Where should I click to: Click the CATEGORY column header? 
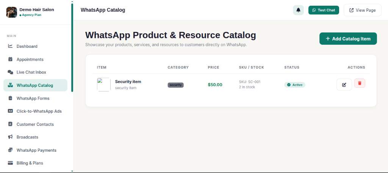(x=178, y=68)
